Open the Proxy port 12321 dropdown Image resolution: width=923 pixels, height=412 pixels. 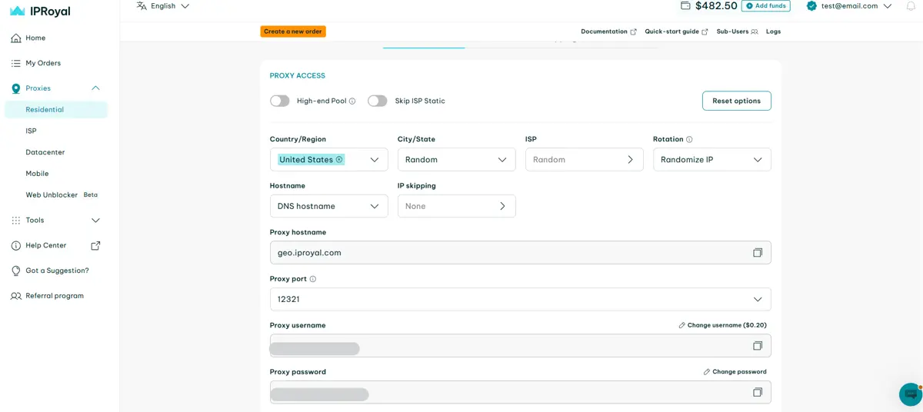point(520,299)
